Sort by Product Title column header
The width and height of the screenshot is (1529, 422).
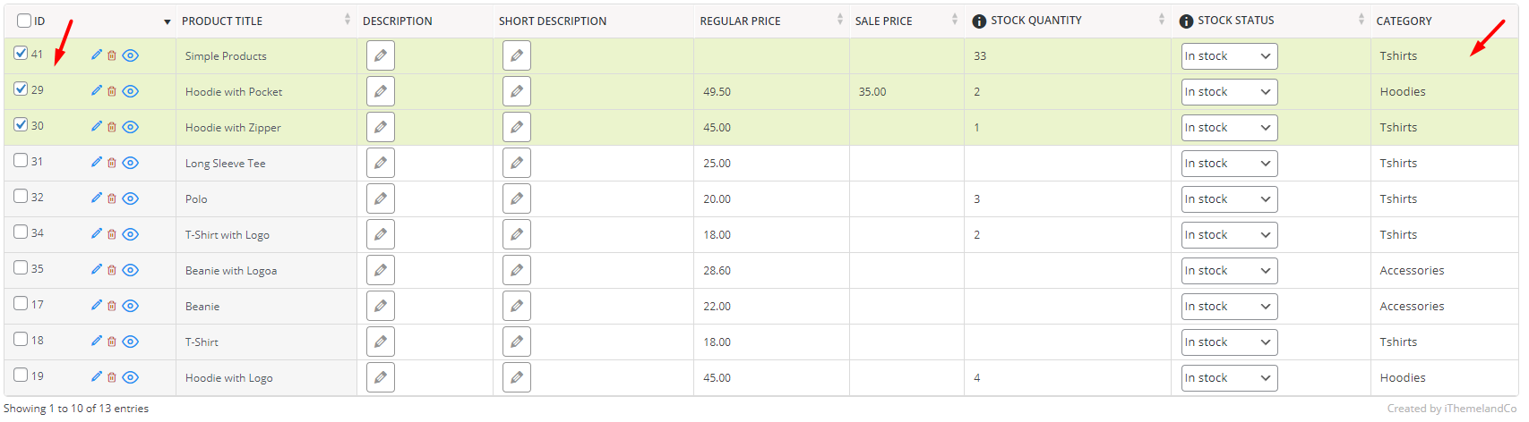click(222, 21)
